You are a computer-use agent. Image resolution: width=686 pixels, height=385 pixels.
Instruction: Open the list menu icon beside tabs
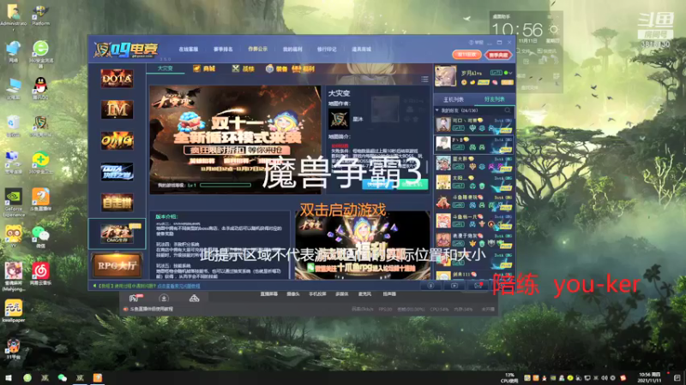click(x=424, y=79)
